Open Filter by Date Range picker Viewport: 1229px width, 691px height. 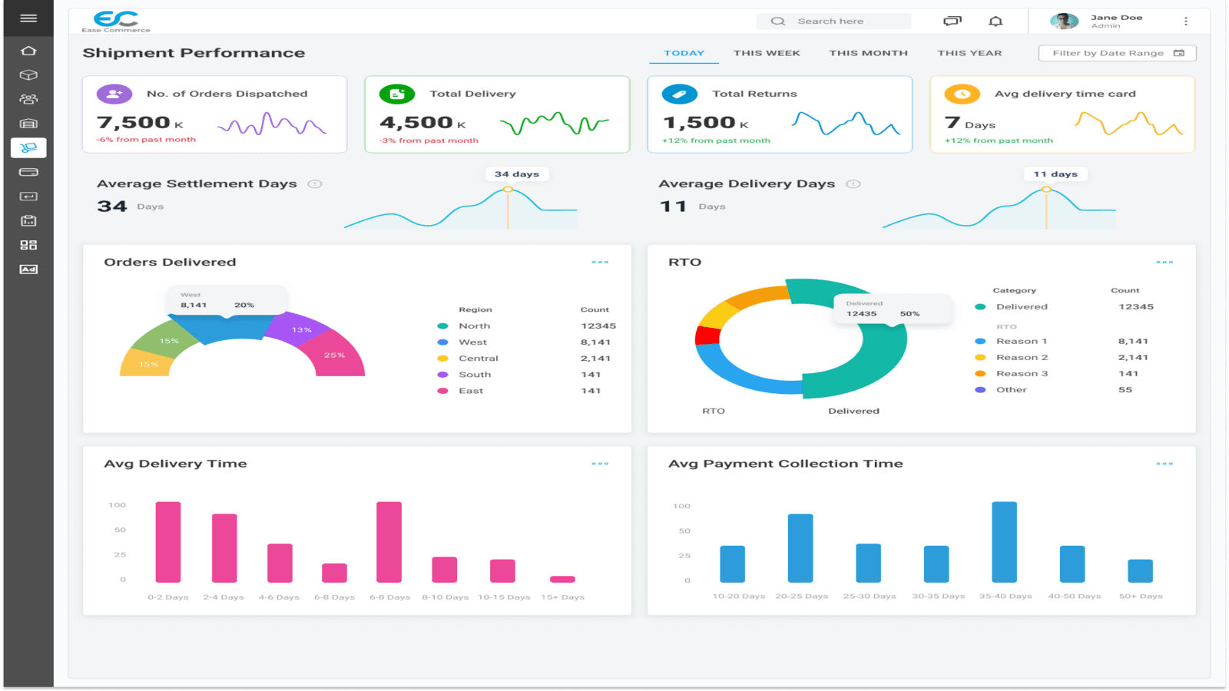tap(1117, 53)
